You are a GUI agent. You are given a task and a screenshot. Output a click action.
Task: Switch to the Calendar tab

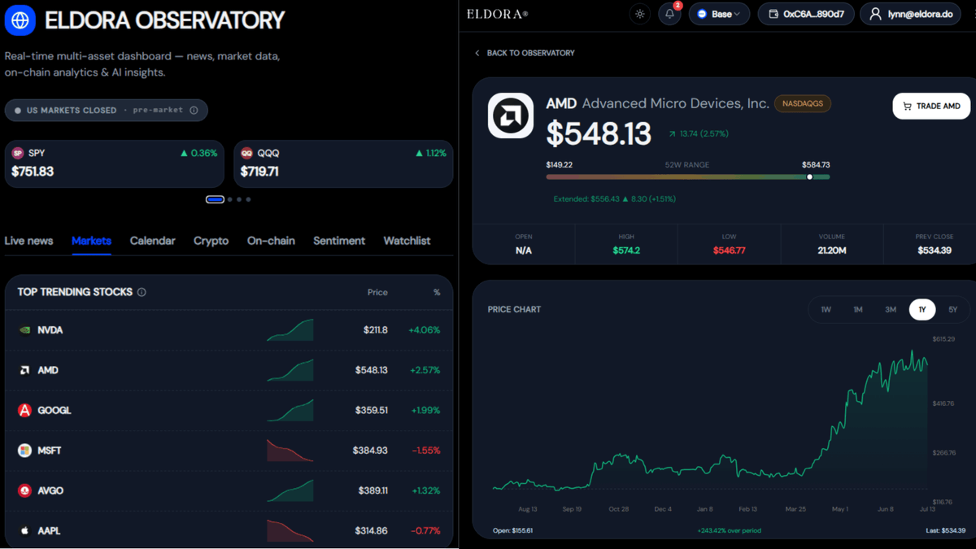point(152,241)
